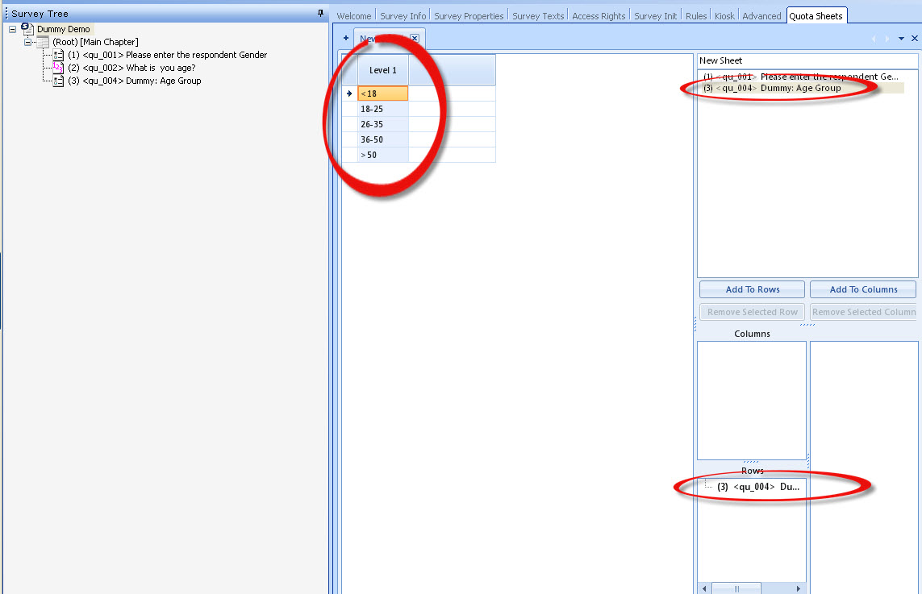The width and height of the screenshot is (922, 594).
Task: Click the Root Main Chapter icon
Action: 42,42
